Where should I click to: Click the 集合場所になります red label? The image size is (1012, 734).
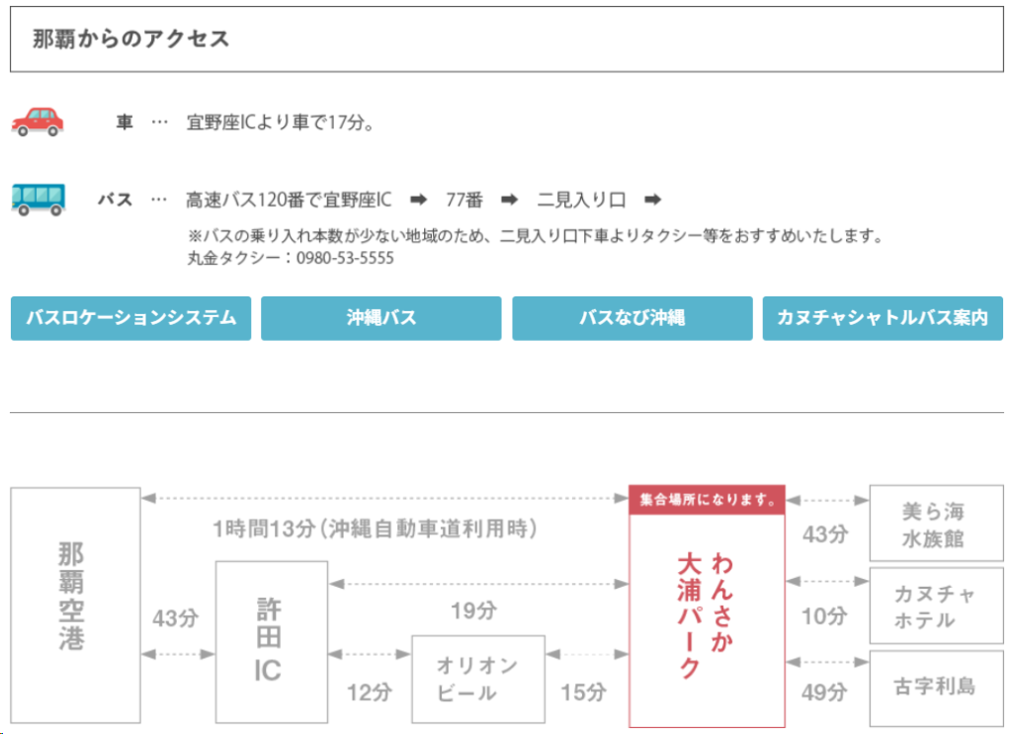click(707, 500)
